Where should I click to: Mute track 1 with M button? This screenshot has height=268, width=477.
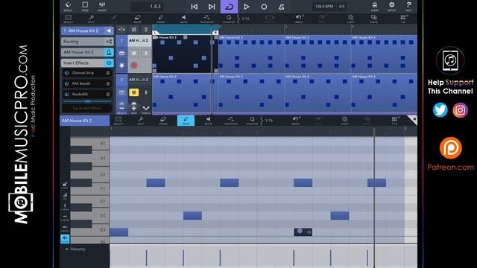pos(134,53)
